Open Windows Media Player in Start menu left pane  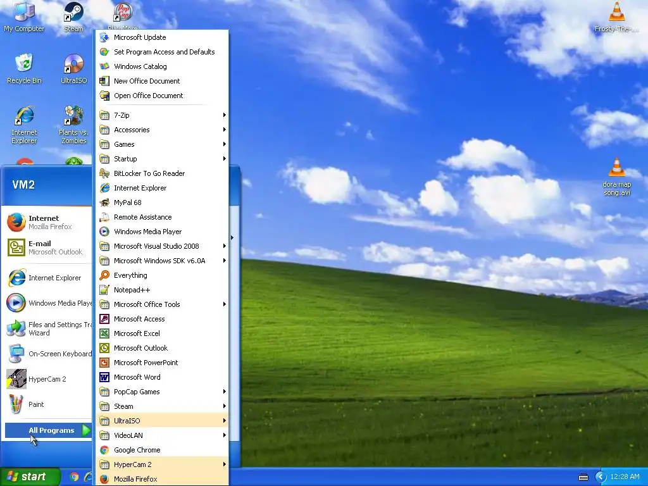(x=46, y=303)
